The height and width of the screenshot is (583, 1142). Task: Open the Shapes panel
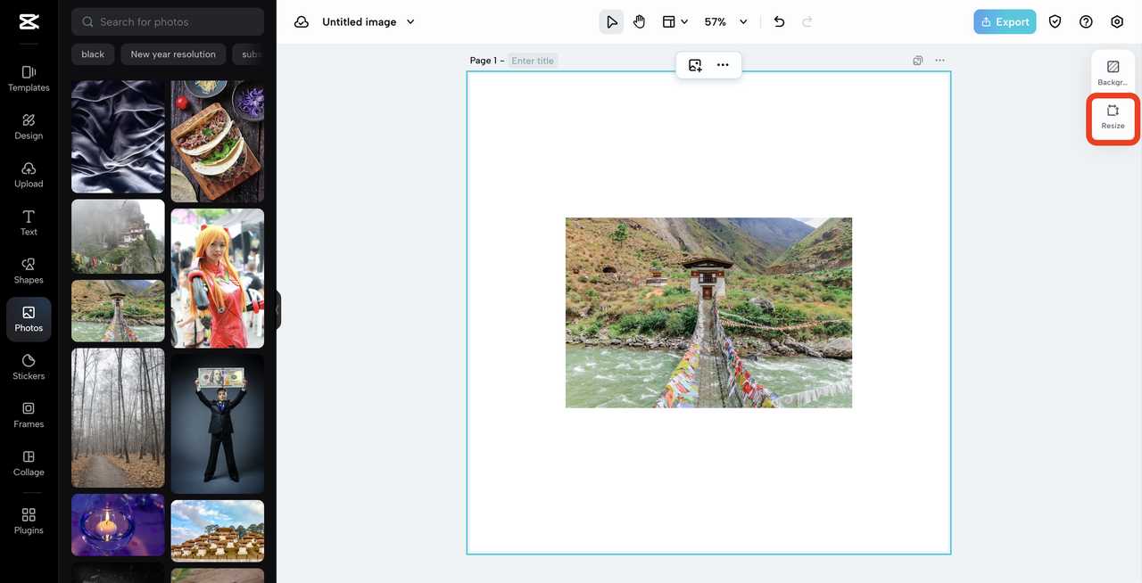click(29, 271)
